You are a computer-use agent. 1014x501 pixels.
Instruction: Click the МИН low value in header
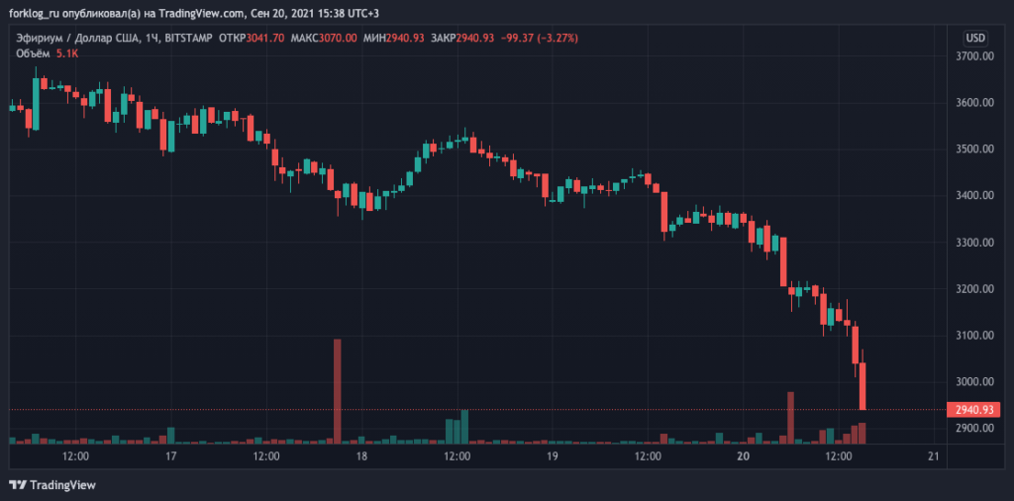[x=404, y=38]
